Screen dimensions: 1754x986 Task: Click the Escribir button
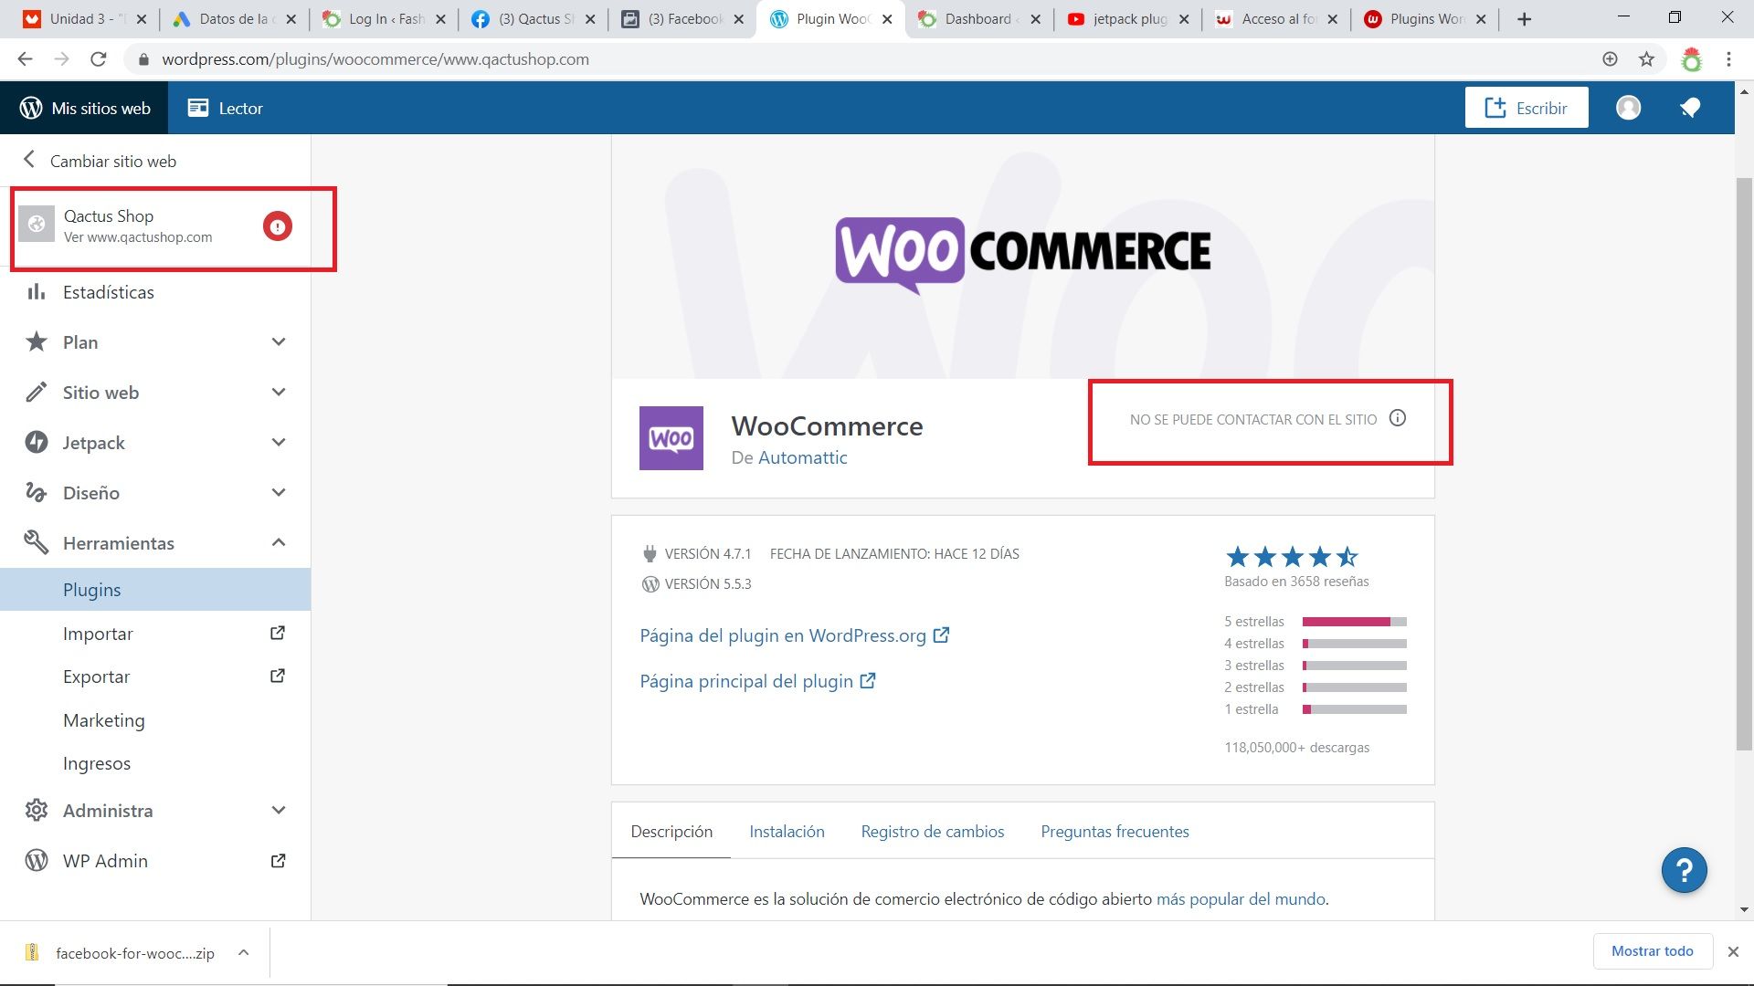pyautogui.click(x=1527, y=108)
